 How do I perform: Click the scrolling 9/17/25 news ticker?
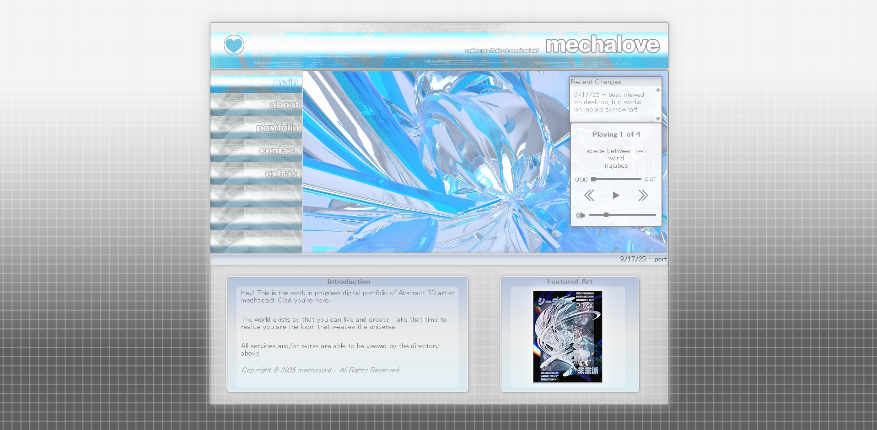tap(643, 259)
